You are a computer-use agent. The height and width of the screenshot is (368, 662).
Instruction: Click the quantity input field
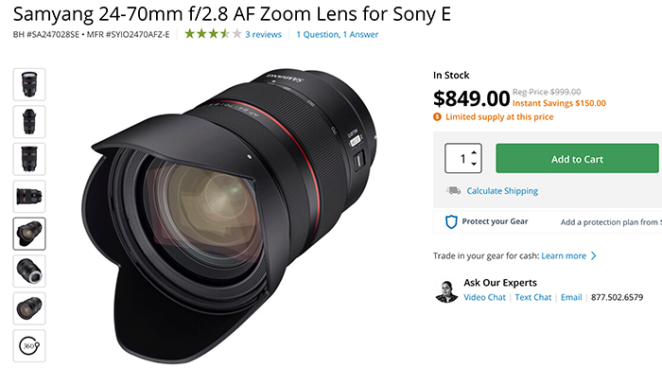[x=462, y=158]
